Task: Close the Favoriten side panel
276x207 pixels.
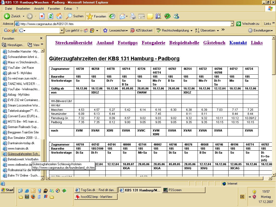Action: 41,38
